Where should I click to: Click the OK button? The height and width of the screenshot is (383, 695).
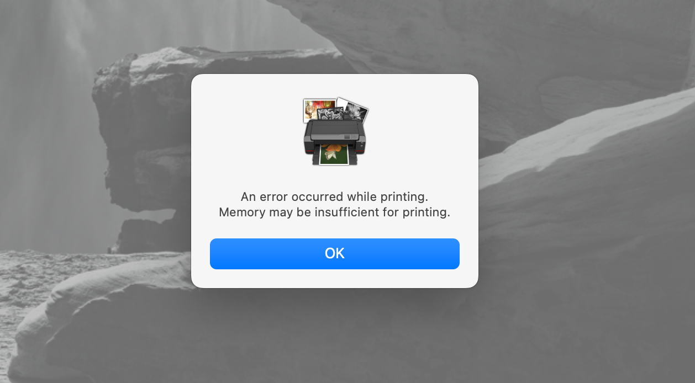click(x=334, y=254)
